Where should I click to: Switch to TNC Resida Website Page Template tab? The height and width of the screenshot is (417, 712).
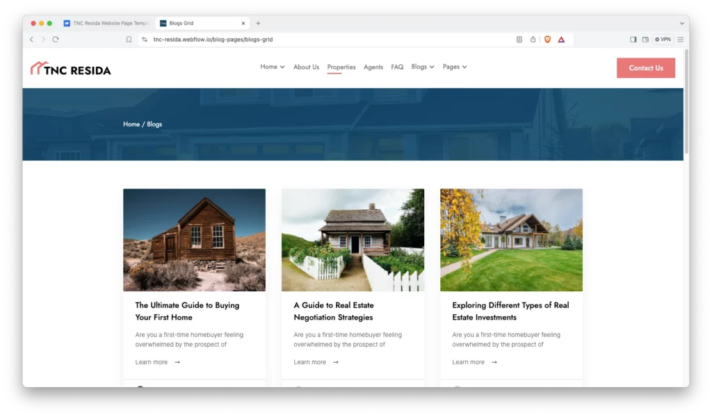[106, 23]
